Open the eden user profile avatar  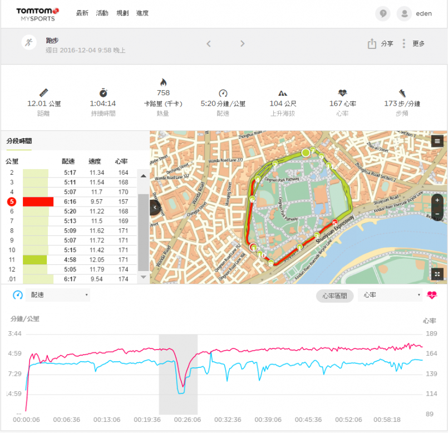404,14
